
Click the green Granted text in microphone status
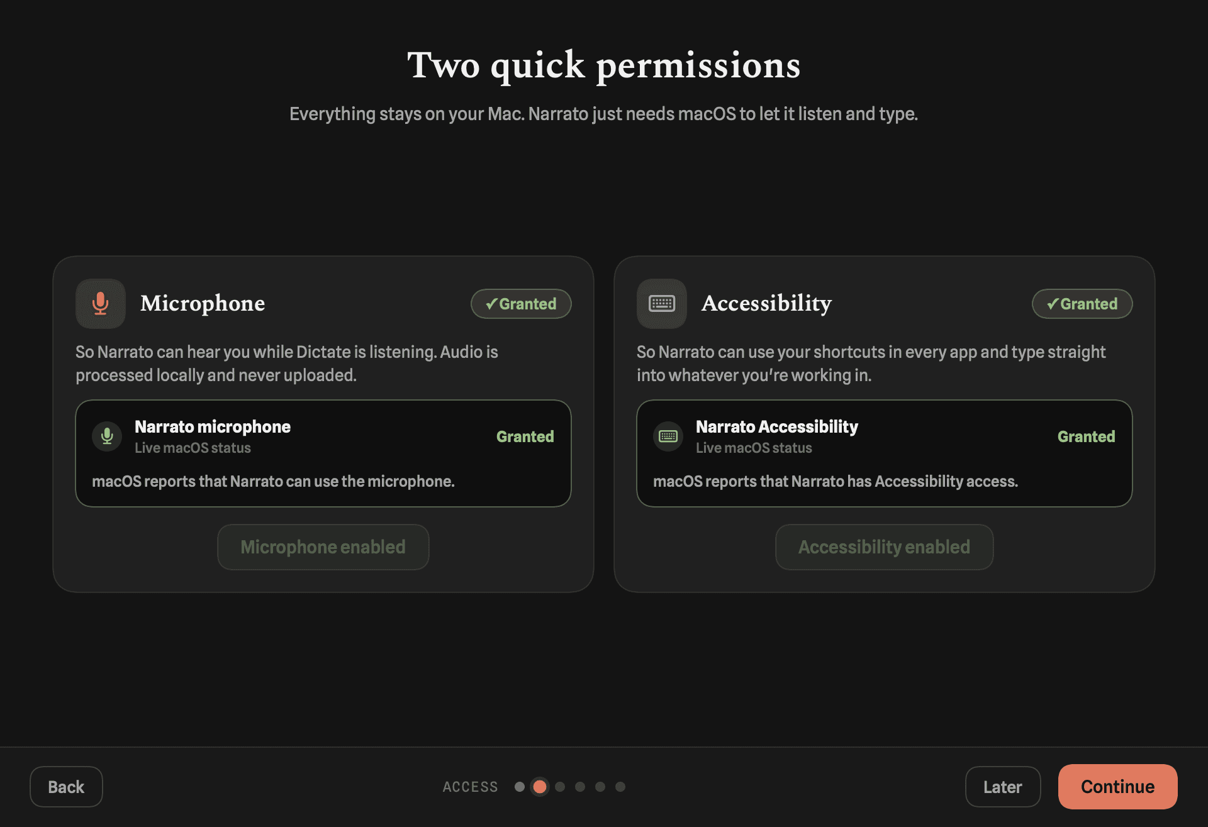[525, 436]
